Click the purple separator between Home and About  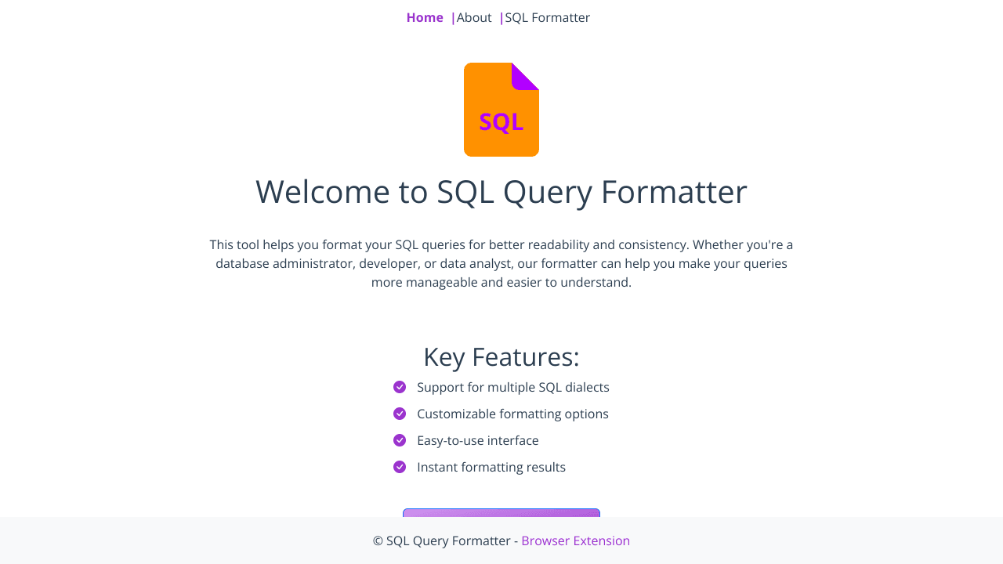[x=453, y=17]
